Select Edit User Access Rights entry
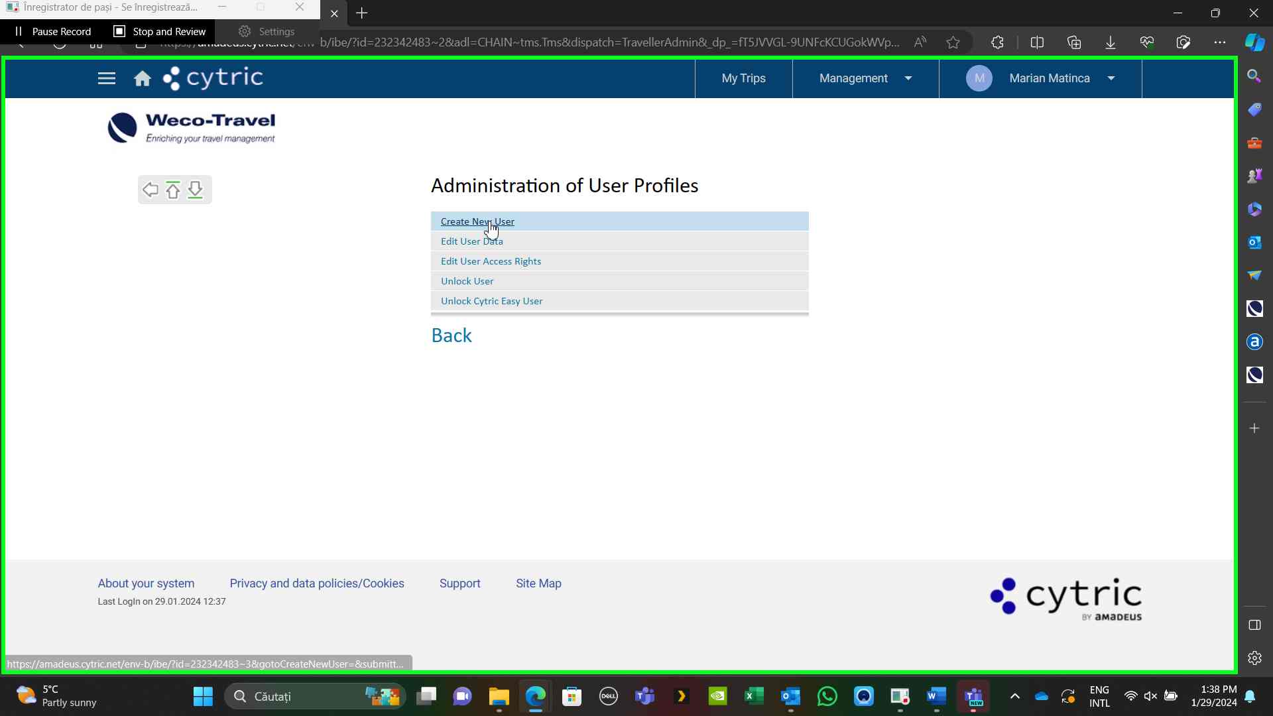Screen dimensions: 1273x716 [491, 261]
